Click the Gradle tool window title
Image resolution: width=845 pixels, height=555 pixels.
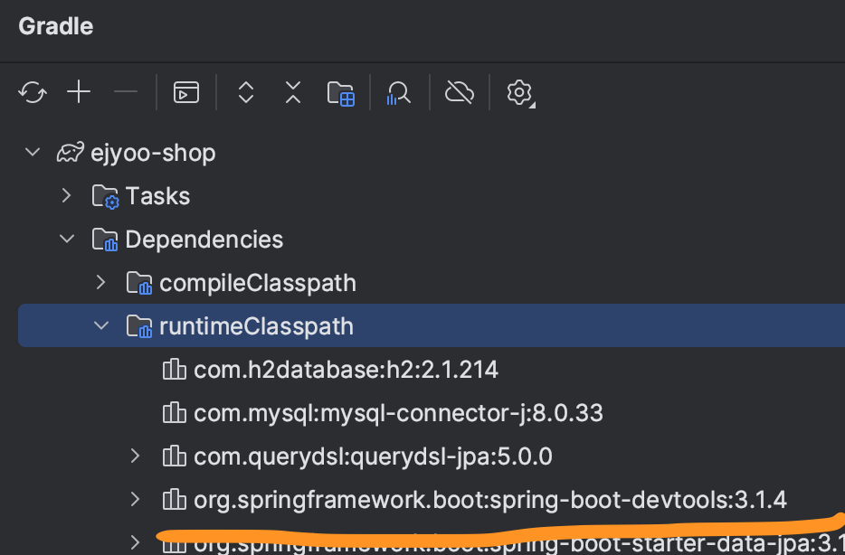tap(55, 26)
